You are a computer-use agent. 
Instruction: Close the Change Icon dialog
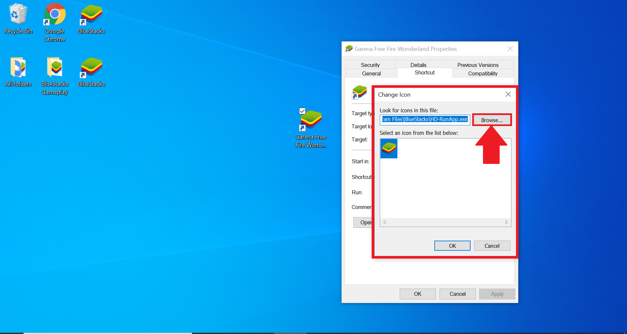[508, 94]
